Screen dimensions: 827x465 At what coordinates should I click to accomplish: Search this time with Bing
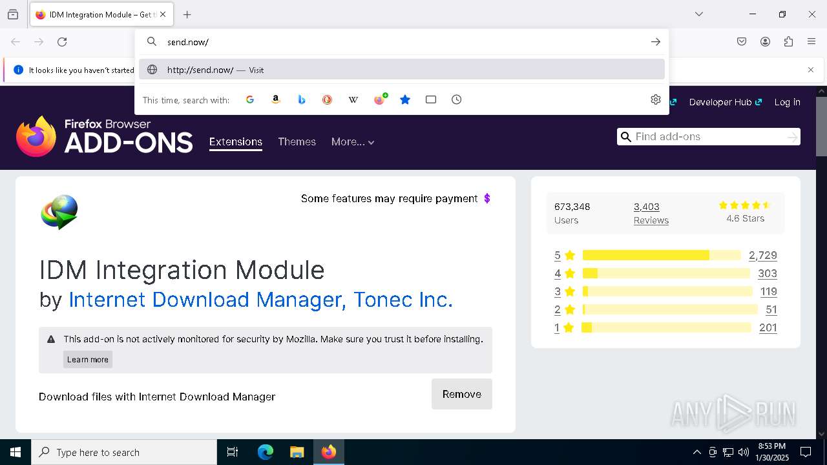tap(302, 99)
